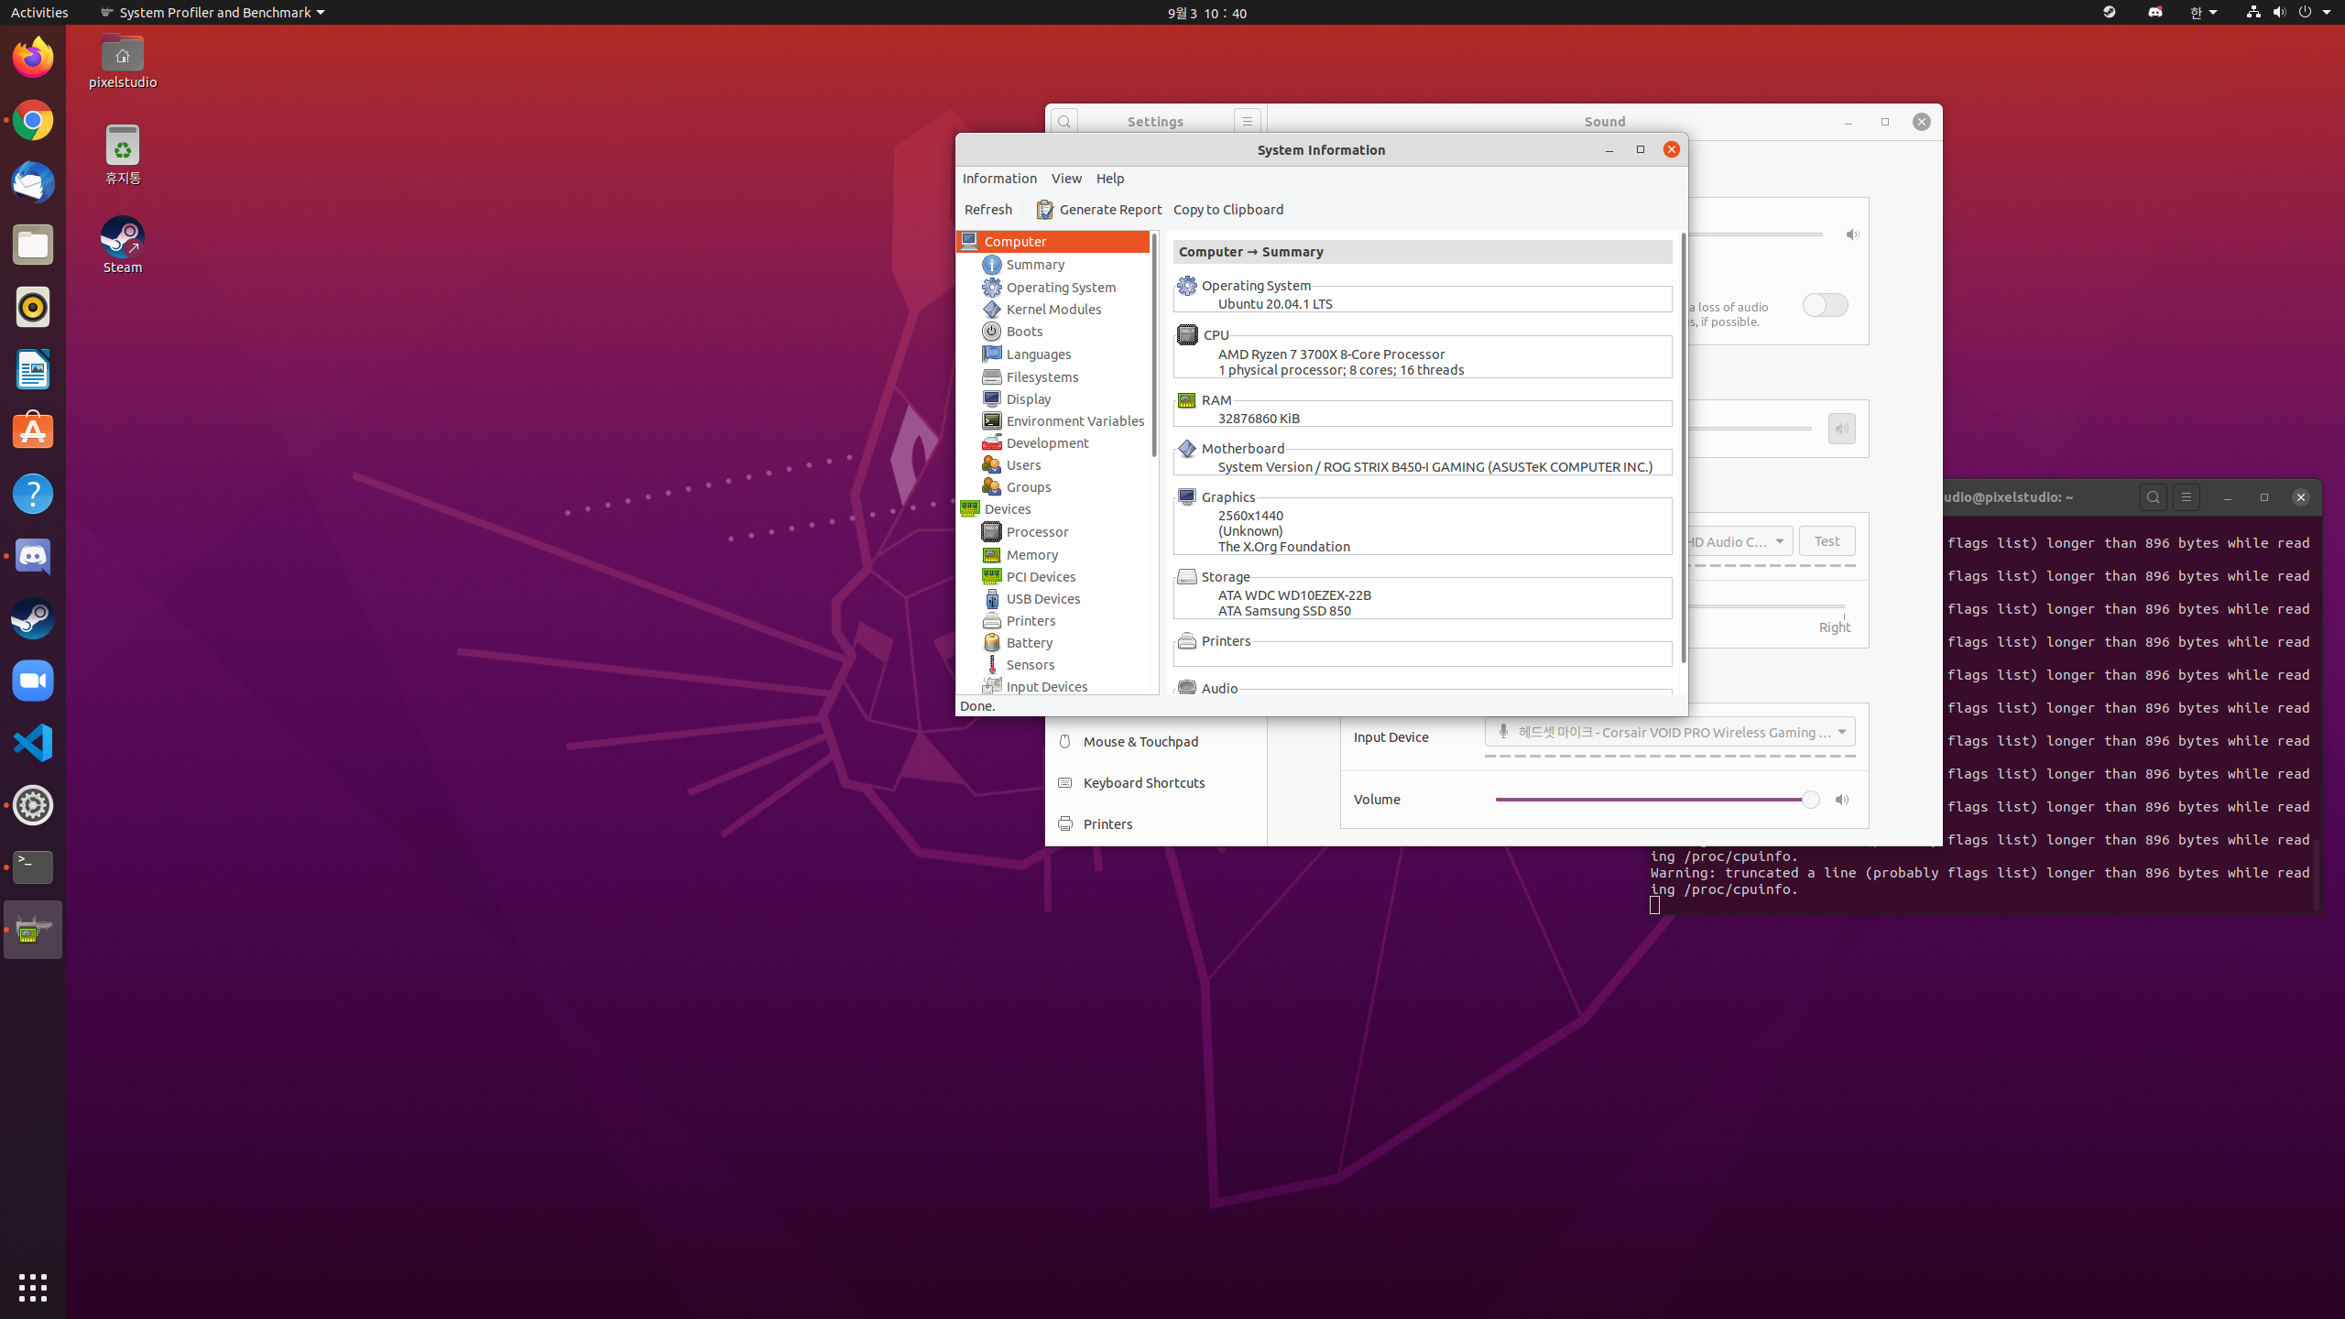Screen dimensions: 2345x1319
Task: Select Operating System in the sidebar tree
Action: point(1061,288)
